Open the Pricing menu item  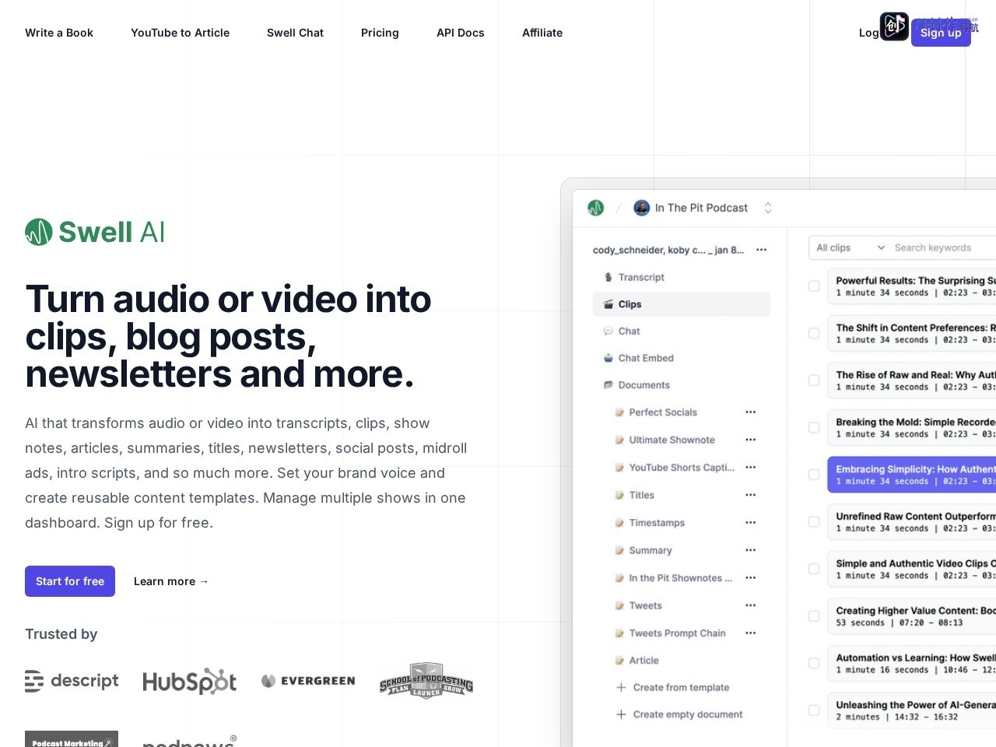click(x=380, y=33)
